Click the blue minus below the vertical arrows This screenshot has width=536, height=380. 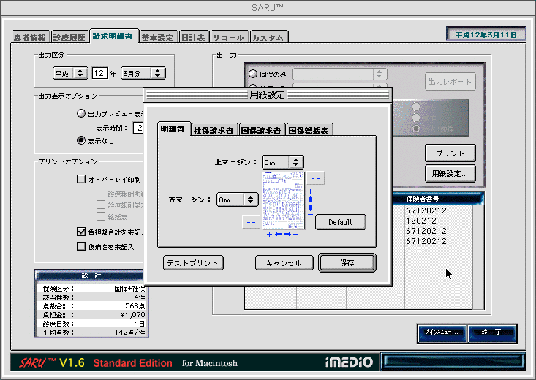(310, 214)
